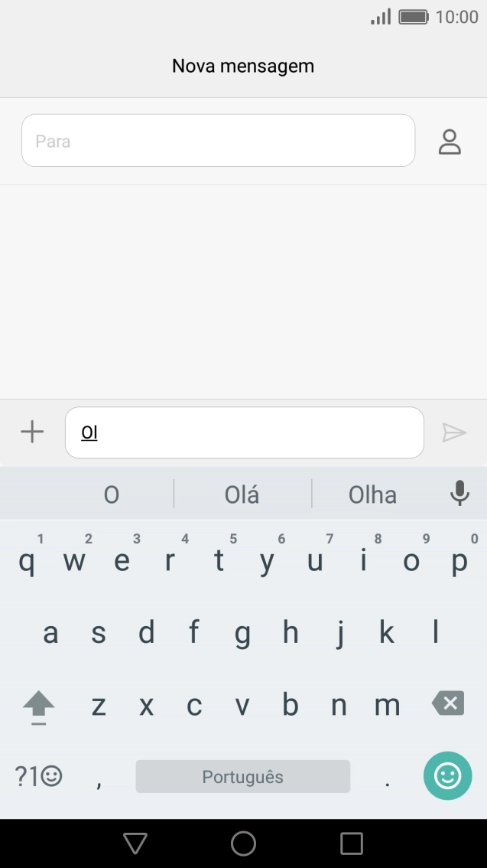Select the 'O' suggestion
The width and height of the screenshot is (487, 868).
(x=112, y=495)
